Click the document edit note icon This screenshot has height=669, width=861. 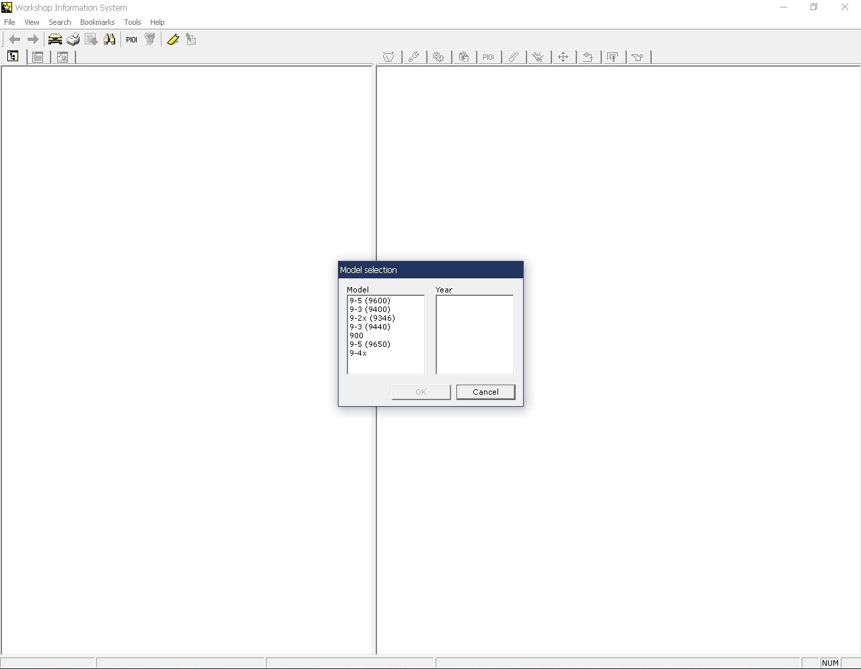(x=191, y=40)
